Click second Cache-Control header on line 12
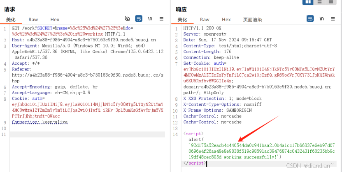The height and width of the screenshot is (172, 342). 212,122
